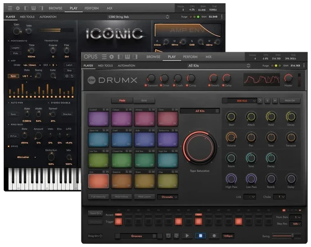Open the MIDI TOOLS tab in the DrumX window
Screen dimensions: 311x247
point(105,66)
